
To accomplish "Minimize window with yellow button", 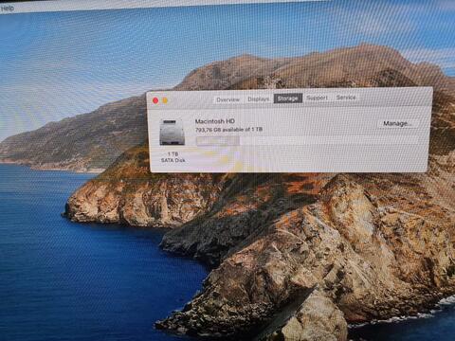I will coord(165,100).
